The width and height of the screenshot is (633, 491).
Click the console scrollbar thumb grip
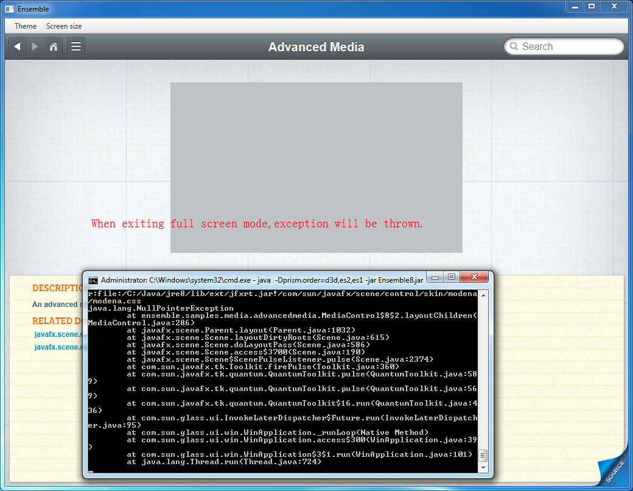[x=483, y=455]
